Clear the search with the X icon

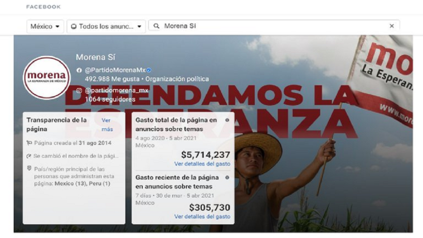(x=392, y=26)
